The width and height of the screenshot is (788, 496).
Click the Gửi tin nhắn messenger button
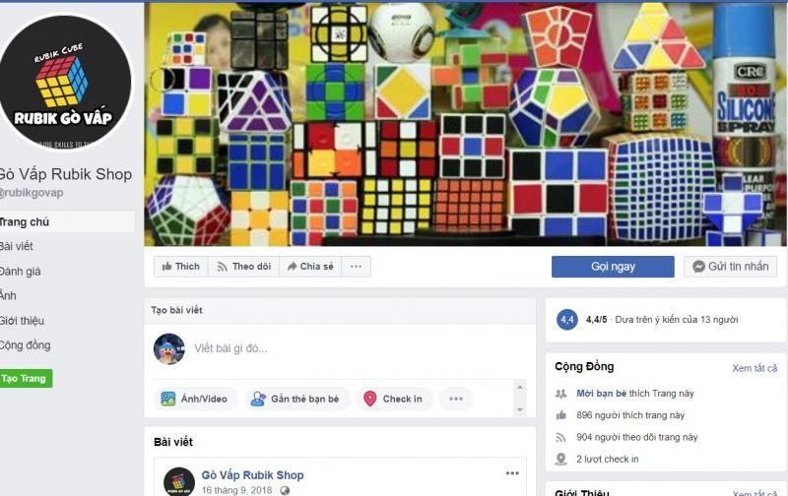730,267
